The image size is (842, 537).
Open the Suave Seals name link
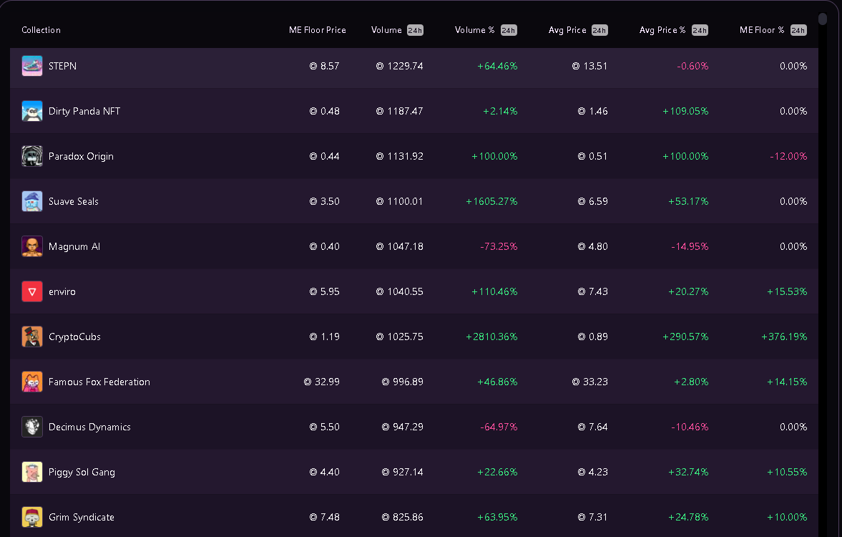pyautogui.click(x=74, y=202)
